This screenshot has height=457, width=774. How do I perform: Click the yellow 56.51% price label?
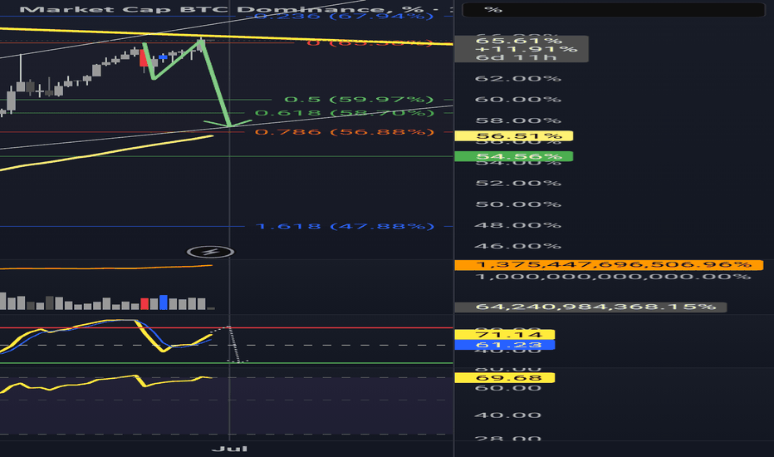(513, 136)
